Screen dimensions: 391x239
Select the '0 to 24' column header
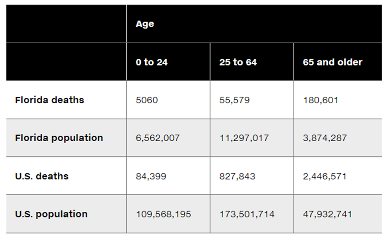[168, 62]
